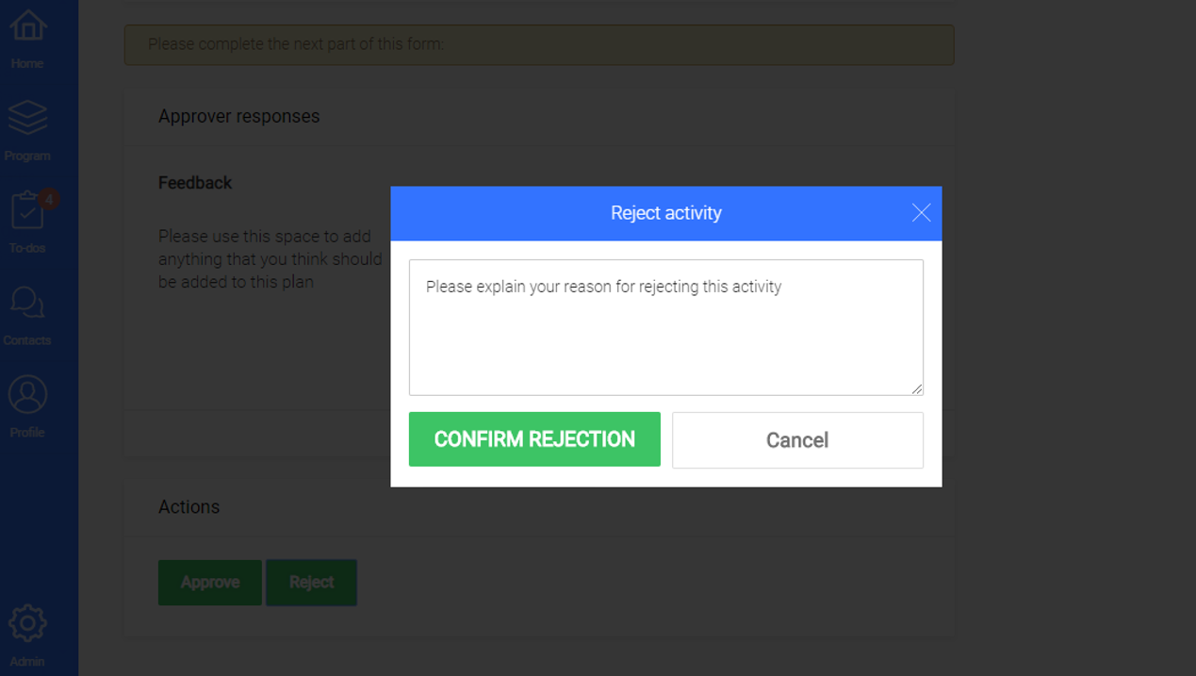
Task: Click the form completion alert banner
Action: (x=538, y=44)
